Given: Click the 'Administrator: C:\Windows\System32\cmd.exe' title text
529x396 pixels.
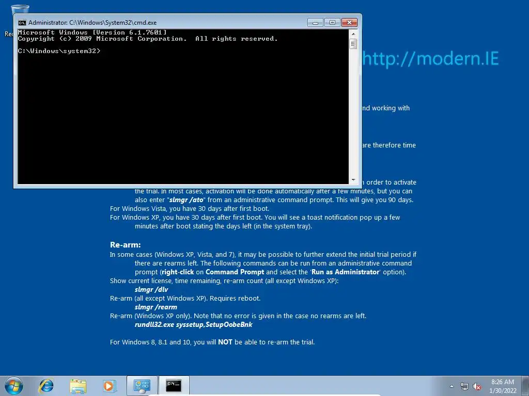Looking at the screenshot, I should tap(92, 23).
